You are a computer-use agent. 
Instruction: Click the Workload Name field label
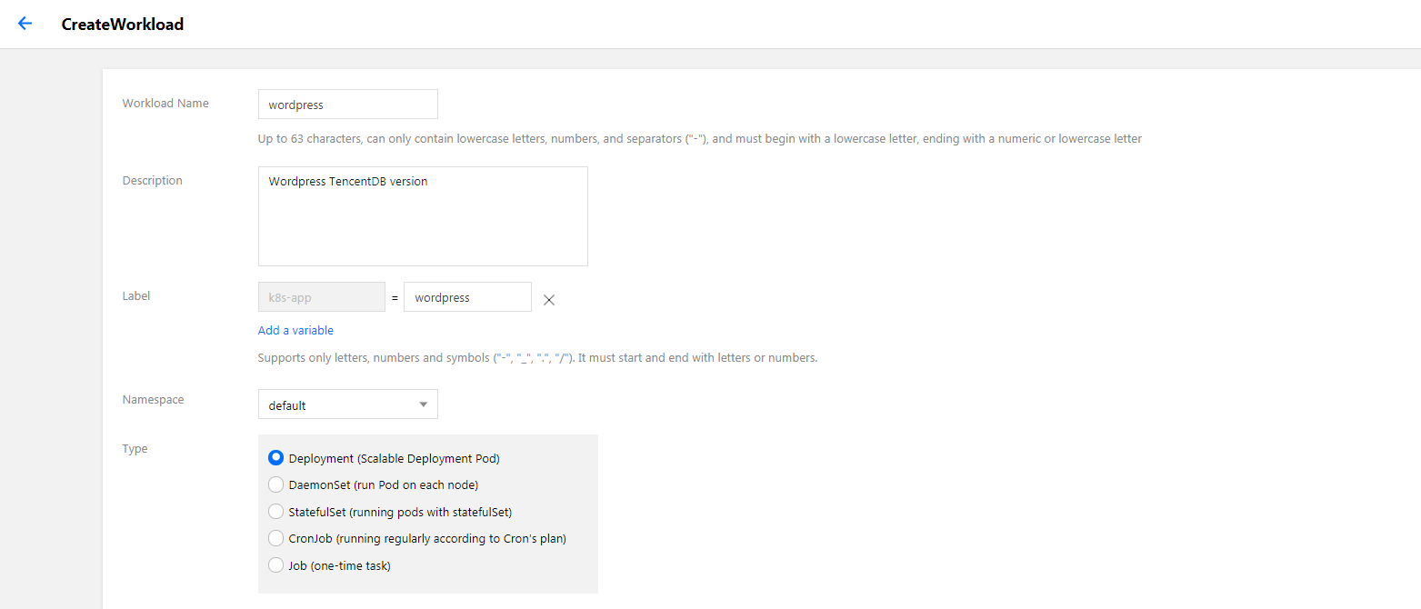point(165,104)
